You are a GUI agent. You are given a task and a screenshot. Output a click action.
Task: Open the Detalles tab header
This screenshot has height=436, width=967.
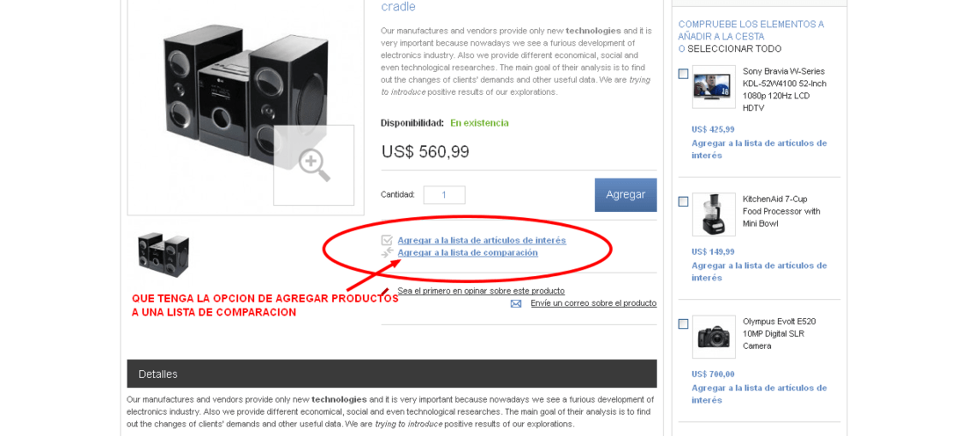[x=391, y=374]
